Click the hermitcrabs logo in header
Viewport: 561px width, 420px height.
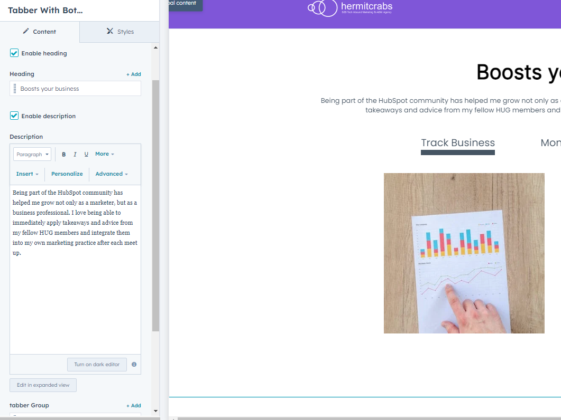(351, 8)
